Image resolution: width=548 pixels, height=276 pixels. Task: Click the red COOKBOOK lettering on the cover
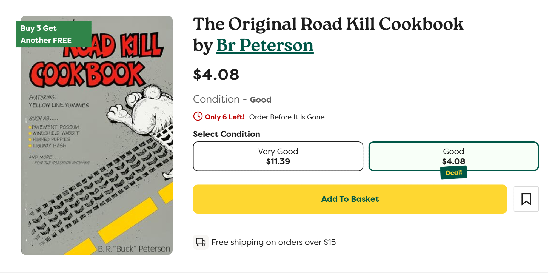coord(87,75)
